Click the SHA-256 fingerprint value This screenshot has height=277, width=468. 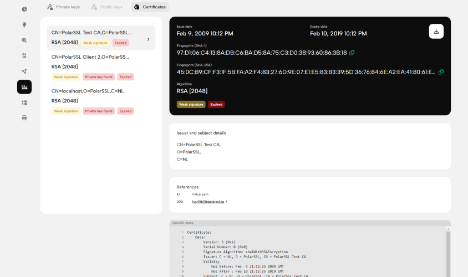tap(306, 72)
